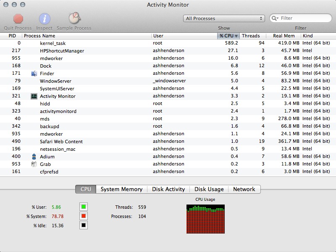Select mdworker process with PID 935
This screenshot has width=336, height=252.
click(168, 134)
